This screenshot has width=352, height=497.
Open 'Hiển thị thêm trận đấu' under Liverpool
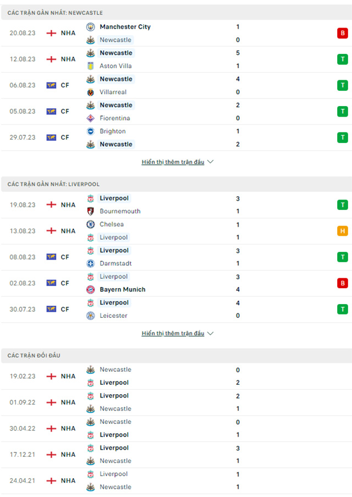[173, 334]
